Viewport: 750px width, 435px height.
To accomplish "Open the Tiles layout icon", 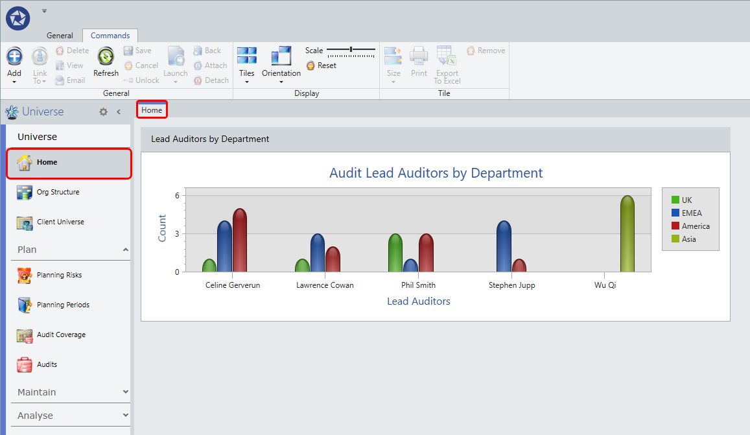I will (247, 56).
